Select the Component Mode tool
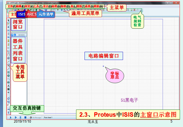The height and width of the screenshot is (127, 183). pos(8,24)
